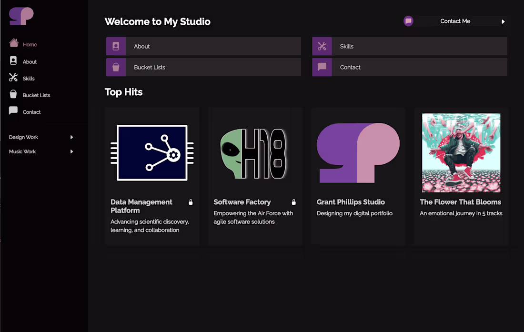Select About in the sidebar navigation
The image size is (524, 332).
coord(29,61)
